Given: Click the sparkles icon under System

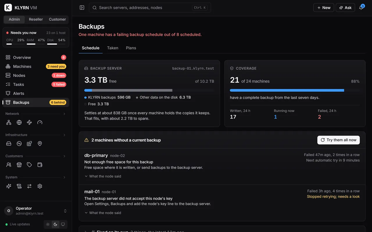Looking at the screenshot, I should point(9,186).
